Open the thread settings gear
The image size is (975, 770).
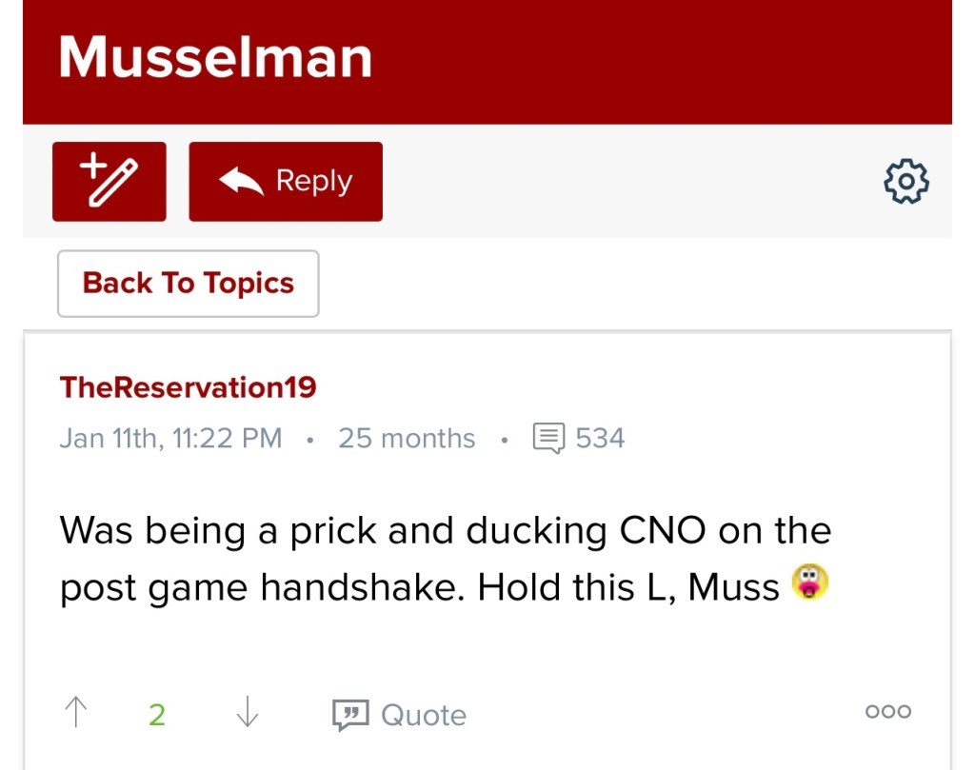[x=905, y=181]
